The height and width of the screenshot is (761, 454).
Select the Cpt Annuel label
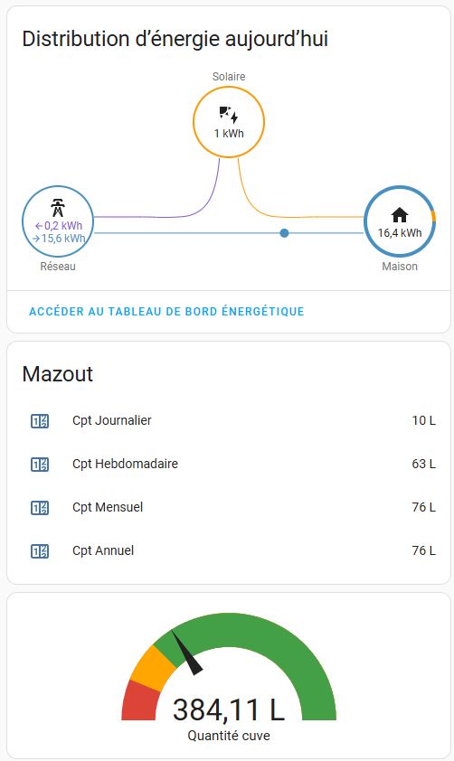[x=103, y=550]
